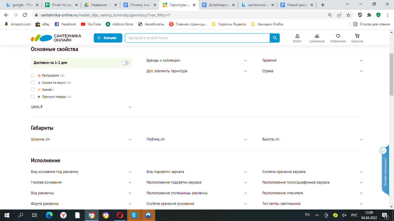The image size is (394, 221).
Task: Bookmark this page with star icon
Action: (x=348, y=15)
